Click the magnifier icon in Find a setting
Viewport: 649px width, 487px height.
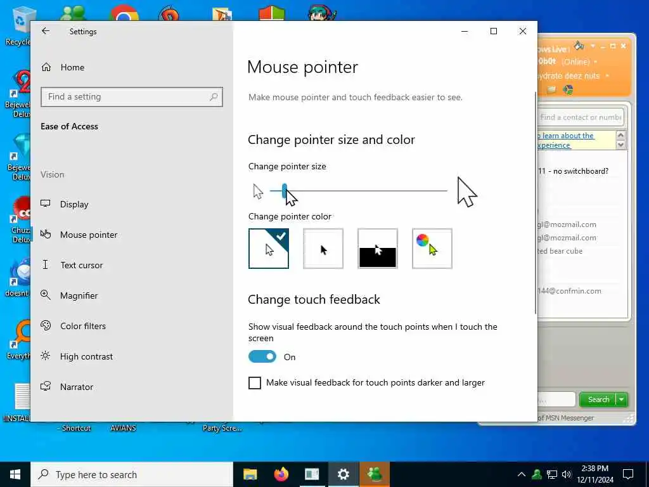[214, 96]
